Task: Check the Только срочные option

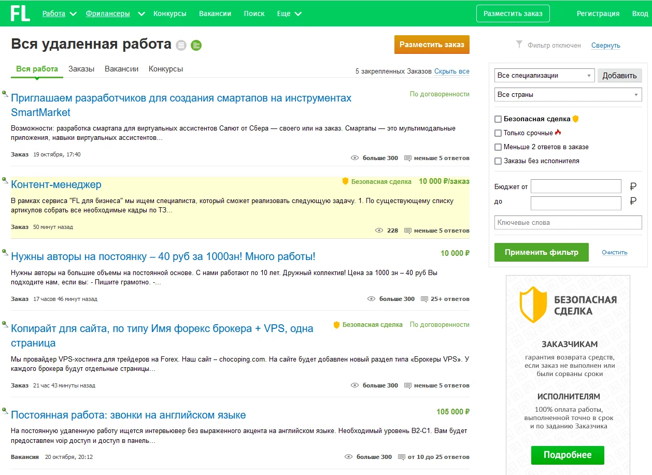Action: [x=498, y=133]
